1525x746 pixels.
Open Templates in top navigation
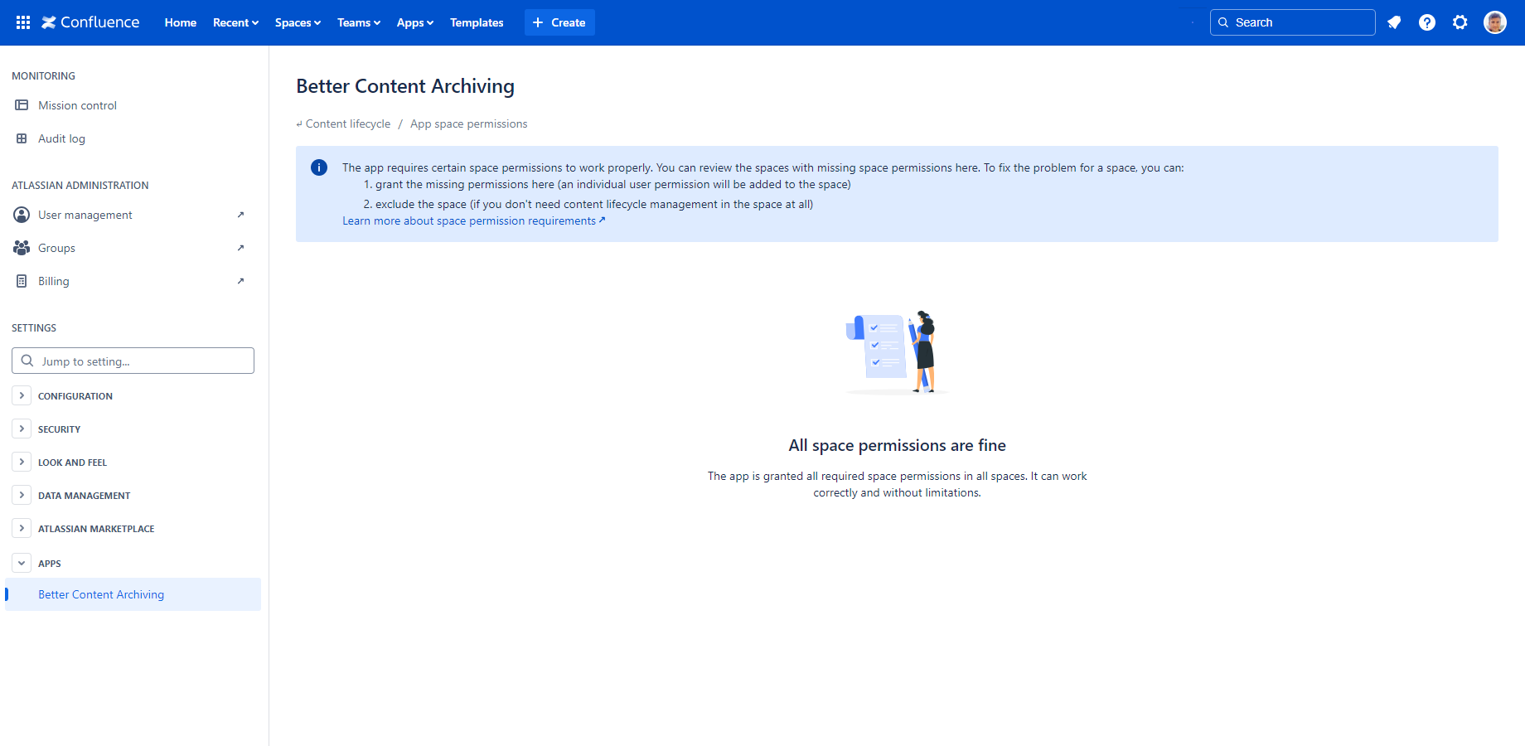point(477,22)
